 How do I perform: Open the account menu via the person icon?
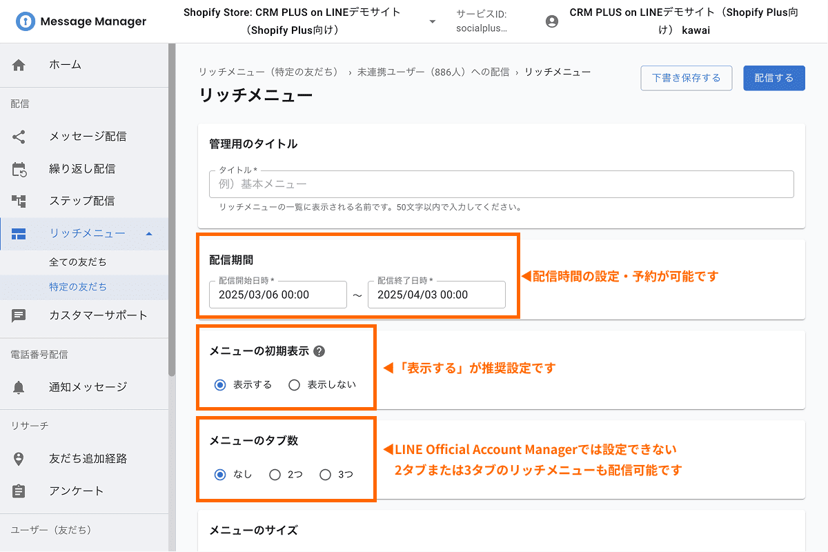pyautogui.click(x=551, y=21)
